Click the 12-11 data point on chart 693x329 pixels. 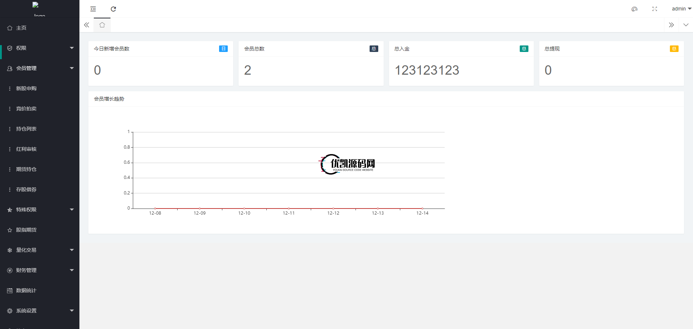tap(289, 209)
